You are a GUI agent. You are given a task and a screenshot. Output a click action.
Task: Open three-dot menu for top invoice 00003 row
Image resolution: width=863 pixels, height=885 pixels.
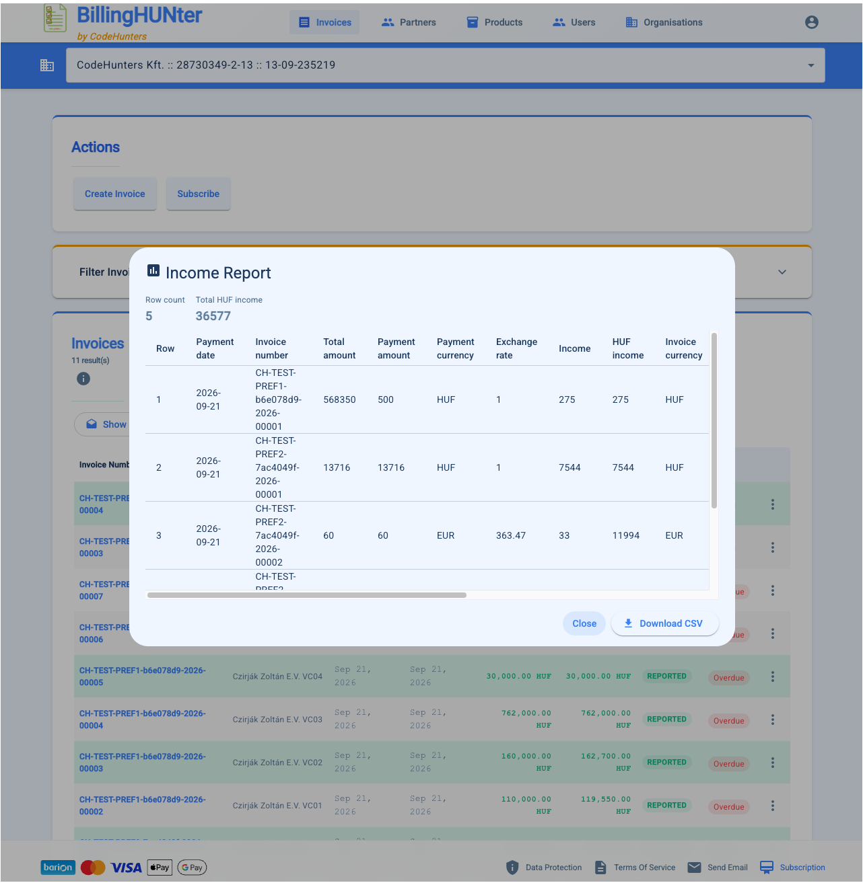click(x=773, y=547)
